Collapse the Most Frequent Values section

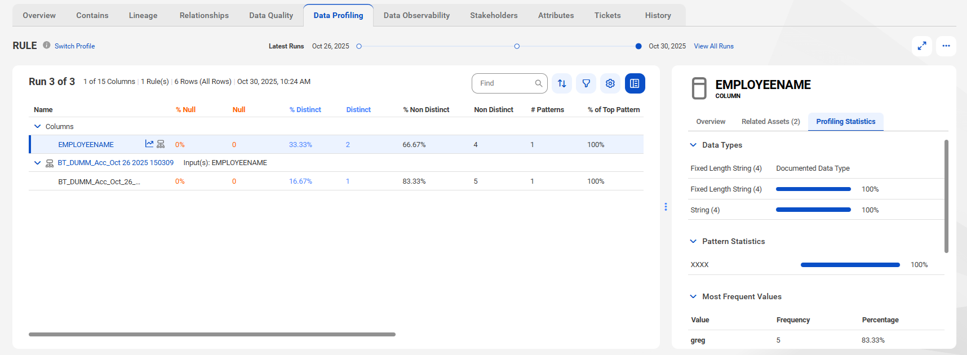[x=693, y=296]
